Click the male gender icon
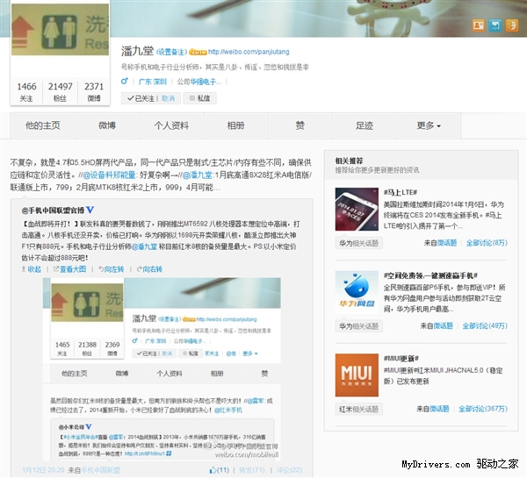 coord(125,83)
